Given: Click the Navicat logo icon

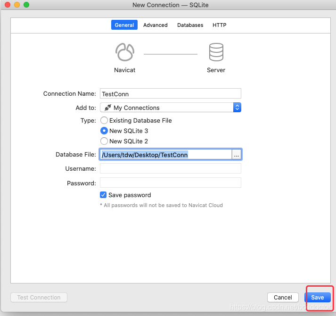Looking at the screenshot, I should pos(125,52).
